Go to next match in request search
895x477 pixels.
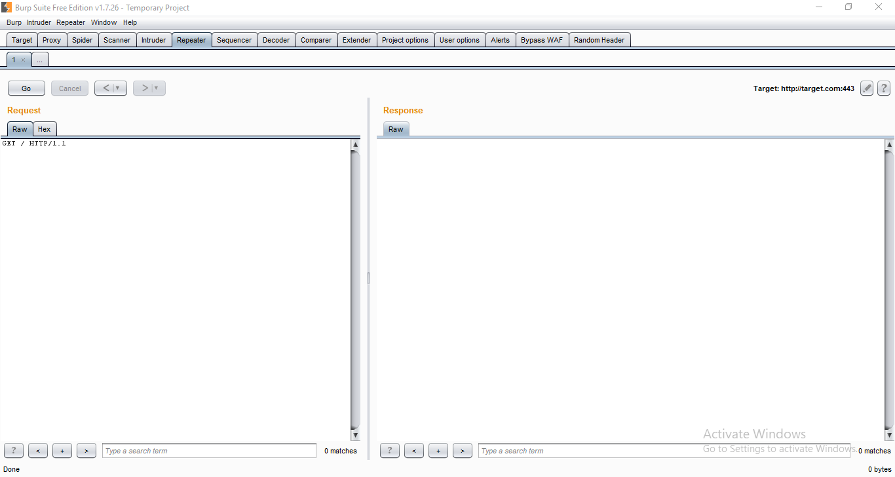[86, 451]
